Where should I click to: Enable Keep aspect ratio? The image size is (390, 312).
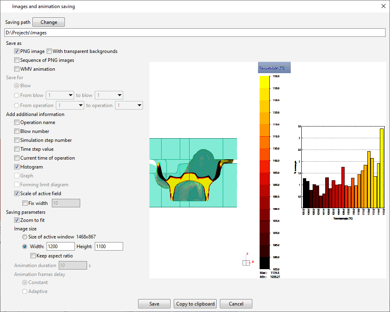point(33,256)
